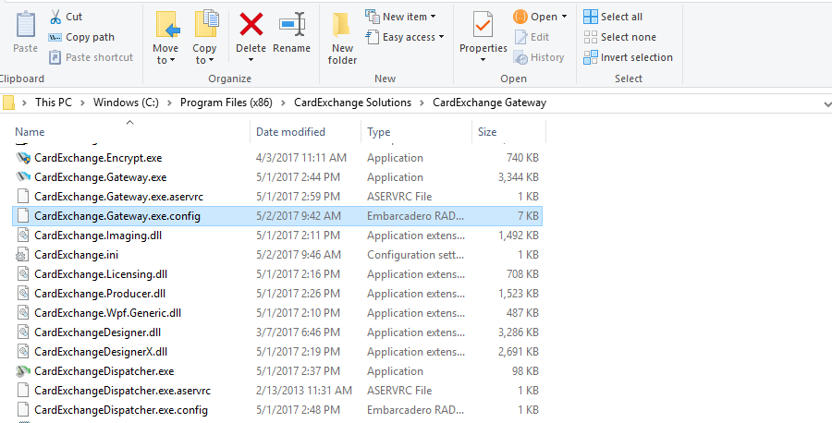Click the address bar folder icon
Viewport: 832px width, 423px height.
click(x=8, y=103)
